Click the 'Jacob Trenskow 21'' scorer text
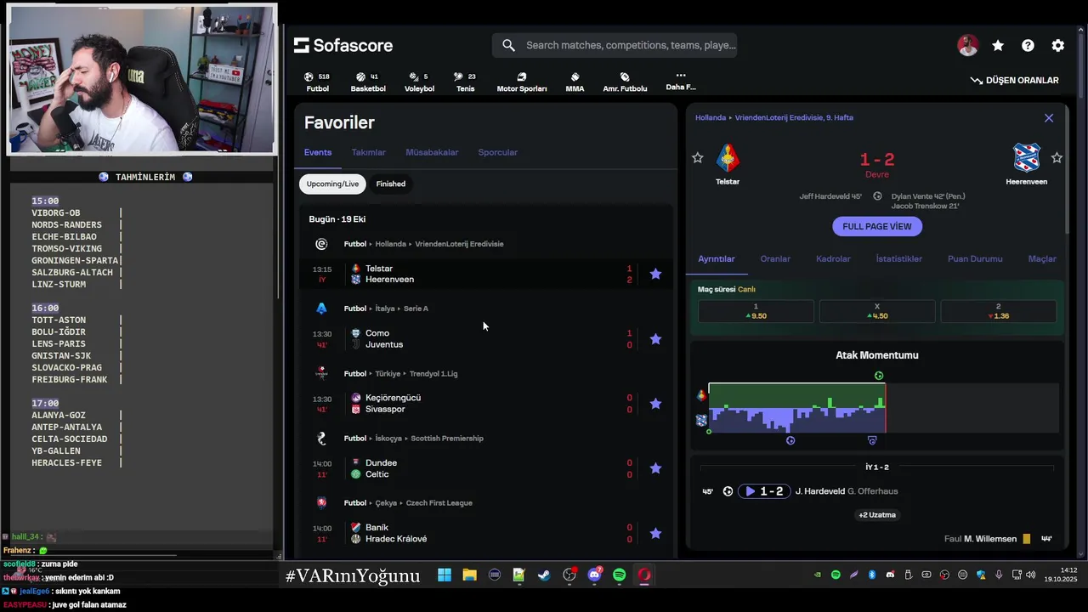1088x612 pixels. (x=926, y=207)
